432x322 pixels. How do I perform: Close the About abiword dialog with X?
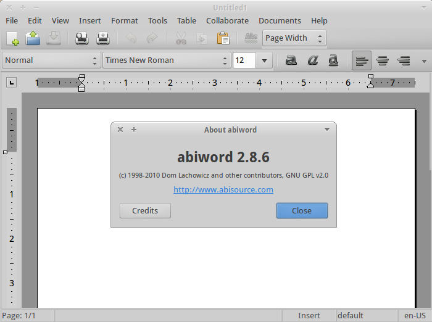tap(120, 130)
